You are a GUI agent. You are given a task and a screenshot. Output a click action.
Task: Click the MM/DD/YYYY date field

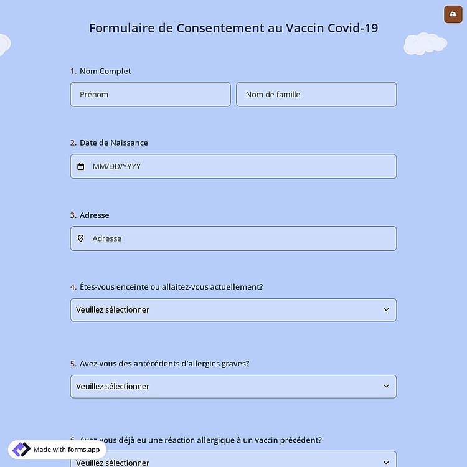coord(233,166)
